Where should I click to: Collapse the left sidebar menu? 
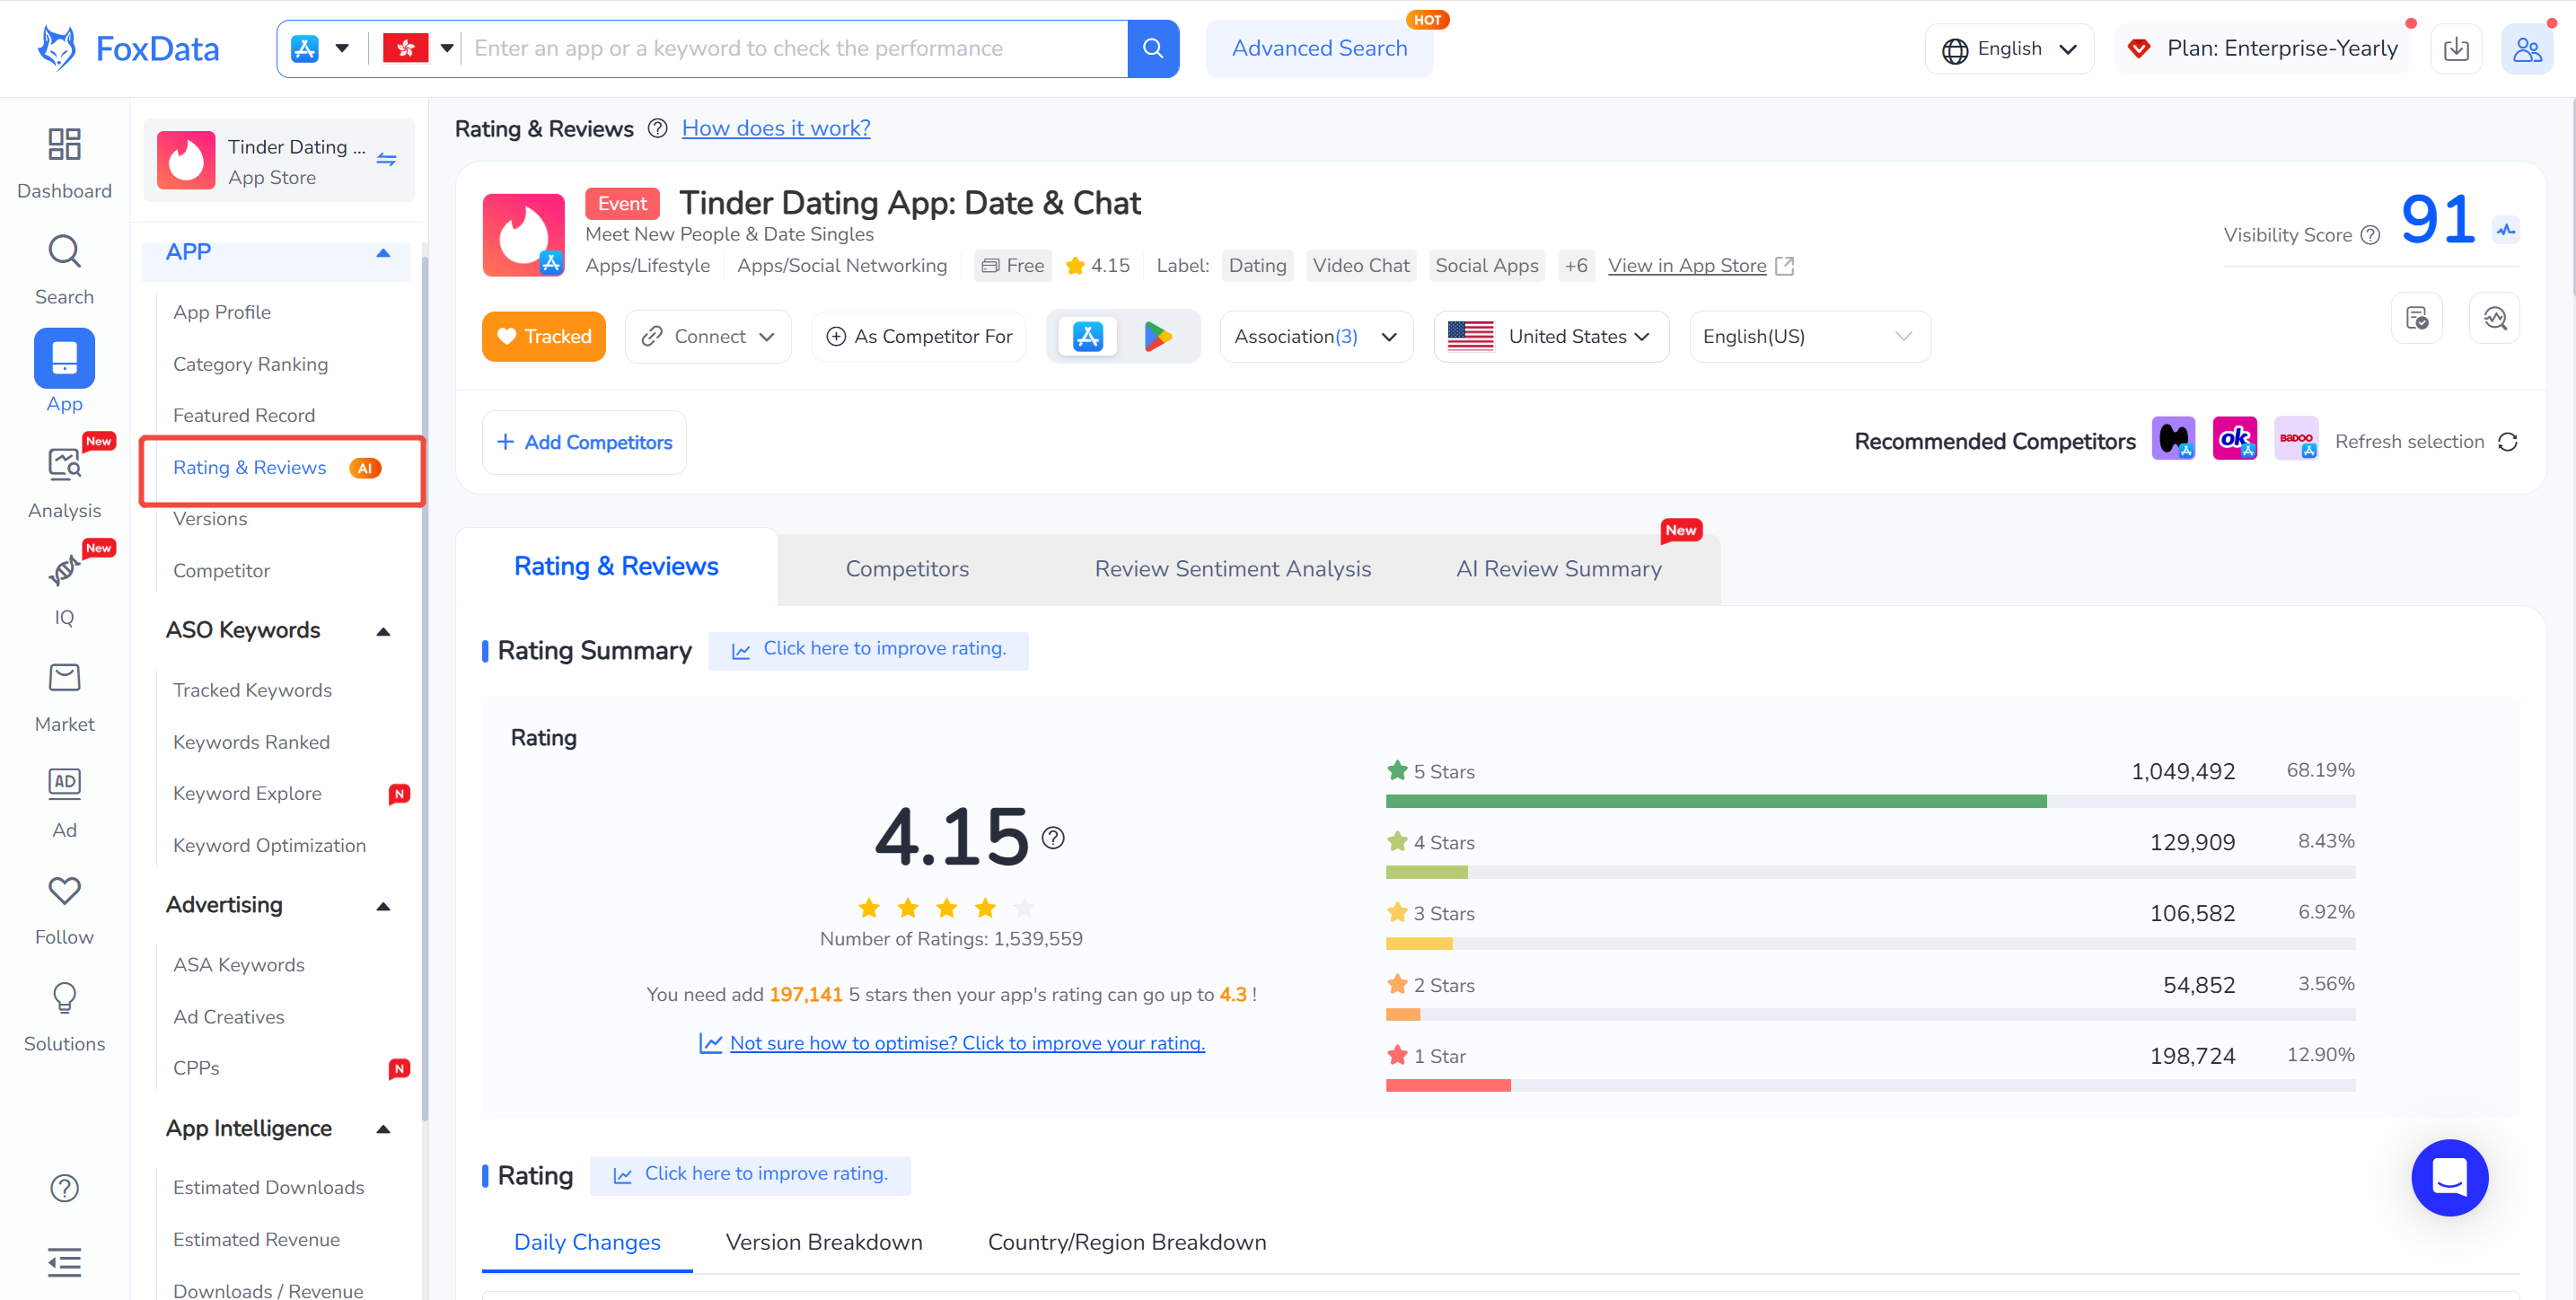(x=64, y=1263)
